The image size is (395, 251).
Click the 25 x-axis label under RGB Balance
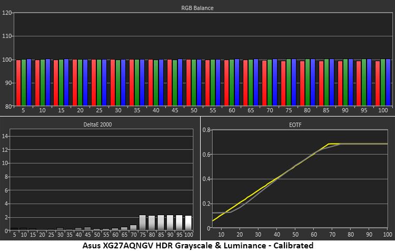(99, 110)
